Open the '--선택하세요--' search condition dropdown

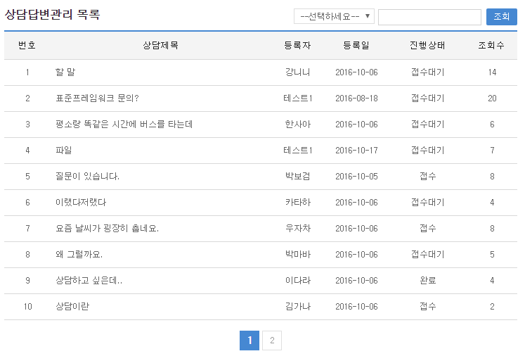tap(334, 17)
